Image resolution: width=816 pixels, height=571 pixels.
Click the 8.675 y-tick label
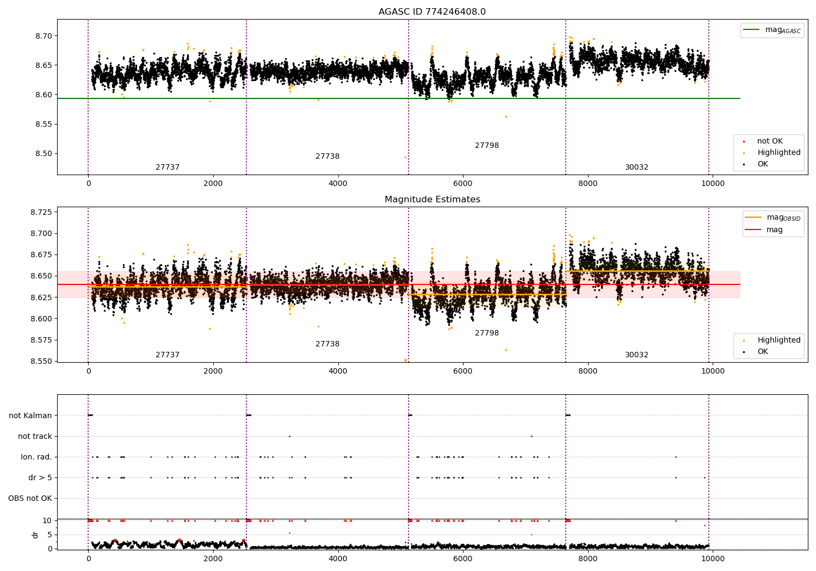41,255
